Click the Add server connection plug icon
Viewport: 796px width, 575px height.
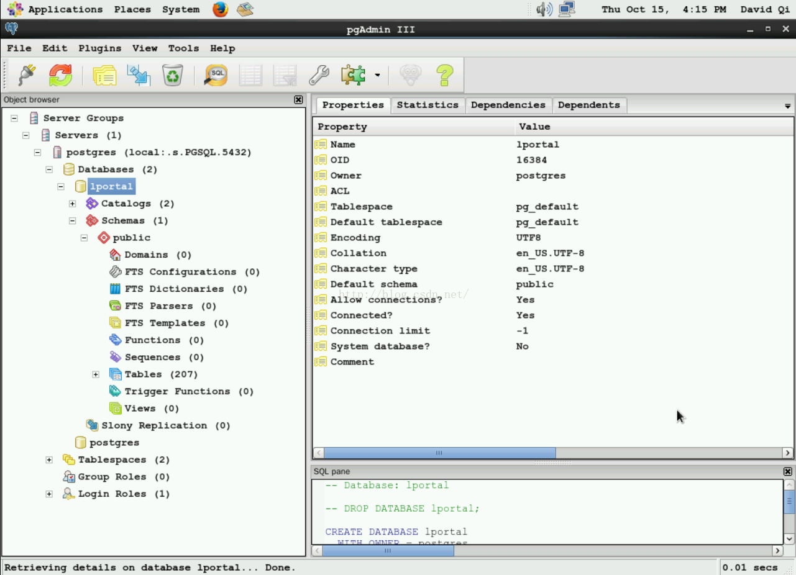click(27, 76)
